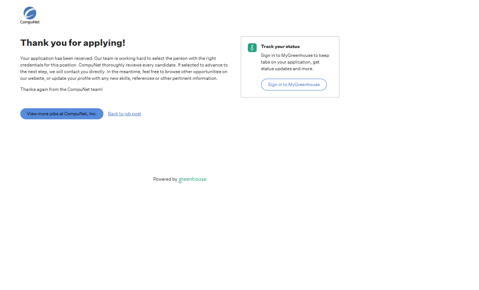Click the CompuNet globe logo icon

(30, 13)
